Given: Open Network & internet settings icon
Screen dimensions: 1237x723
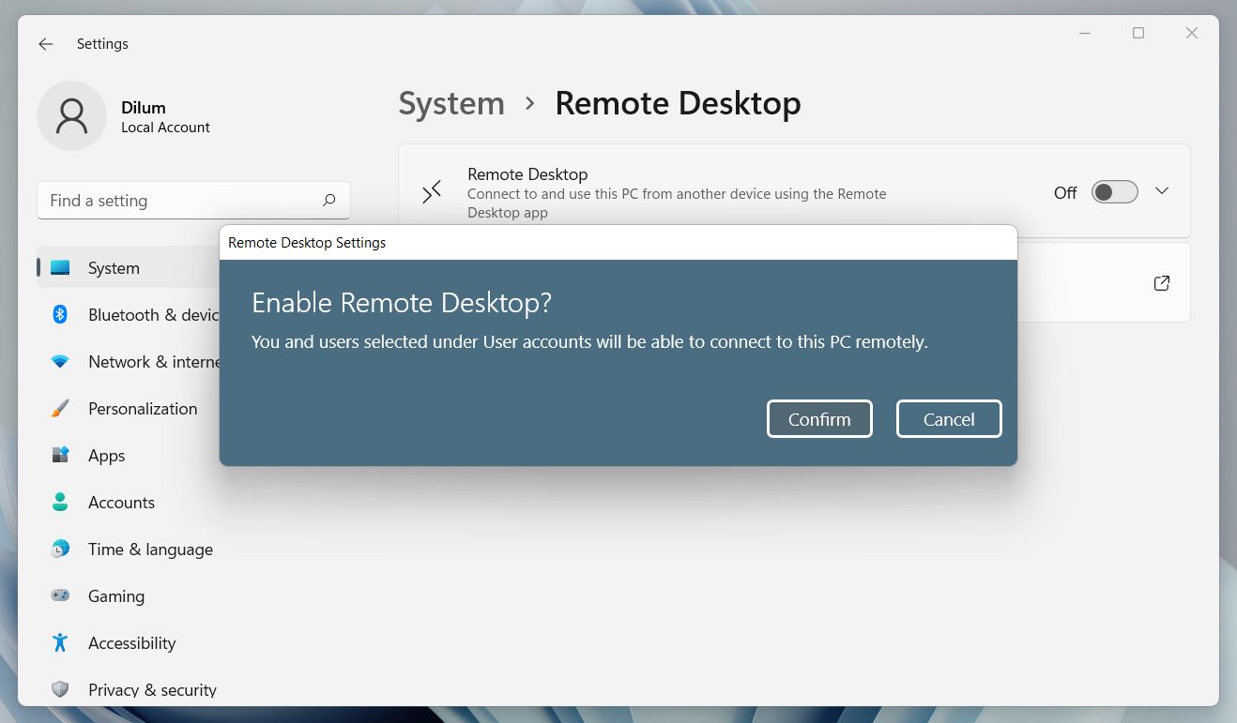Looking at the screenshot, I should tap(60, 362).
